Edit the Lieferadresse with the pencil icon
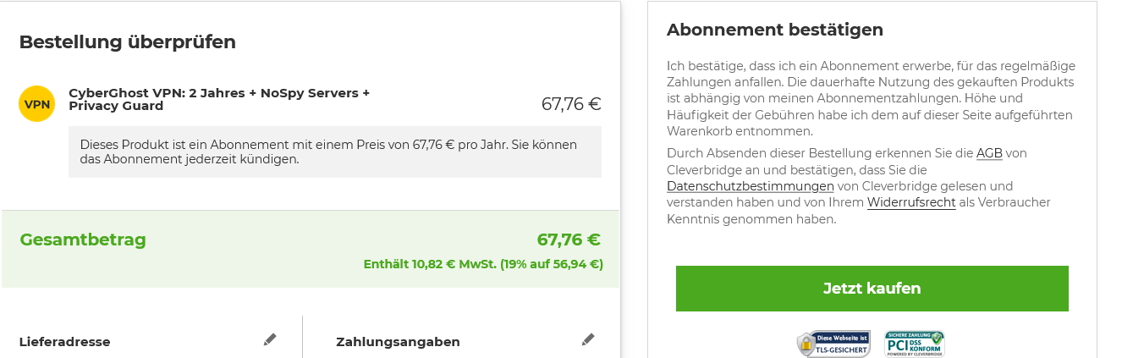 pyautogui.click(x=270, y=339)
